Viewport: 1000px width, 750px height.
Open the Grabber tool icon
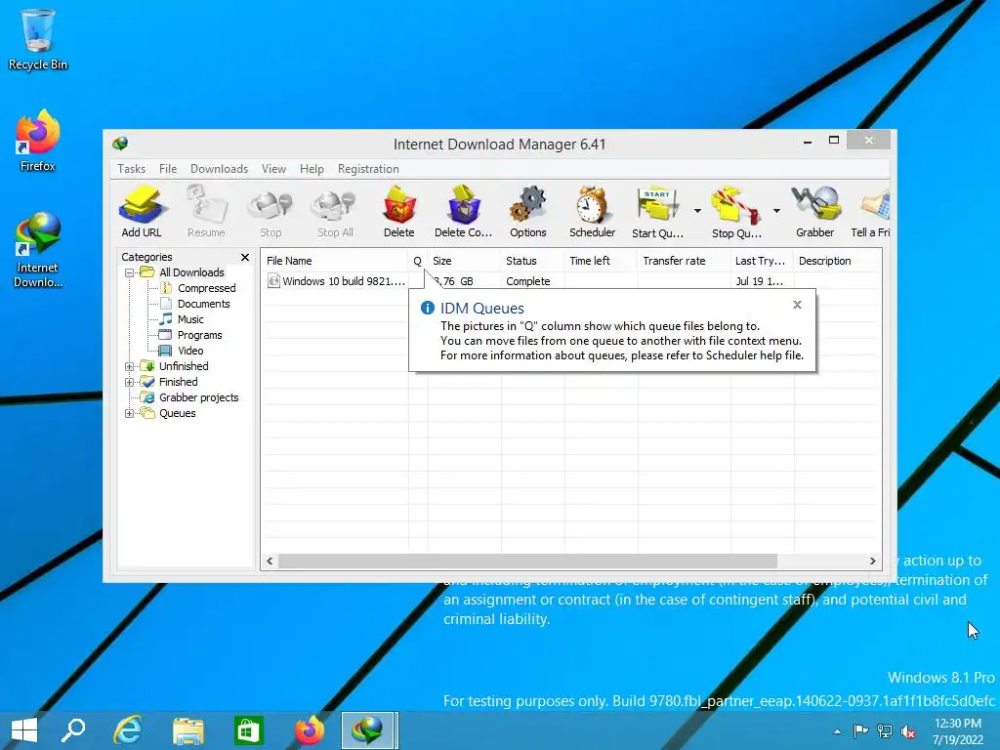click(815, 212)
